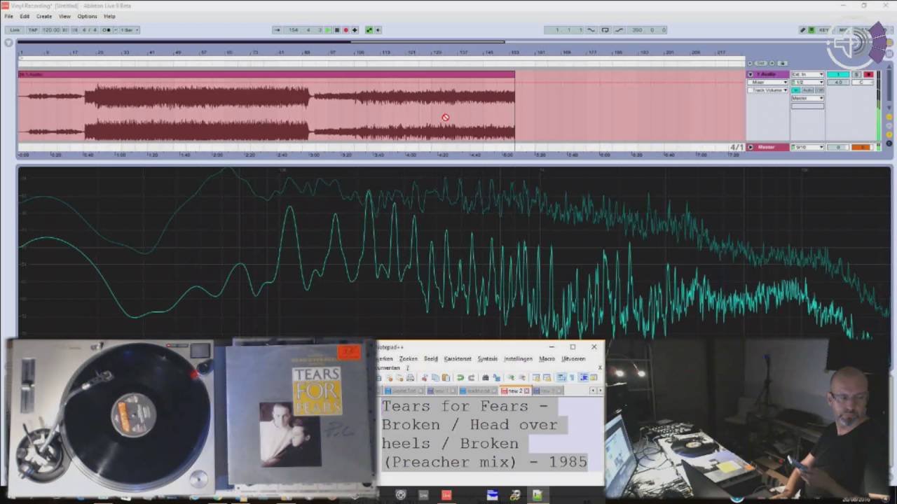Viewport: 897px width, 504px height.
Task: Click Notepad++ Print toolbar icon
Action: pyautogui.click(x=410, y=378)
